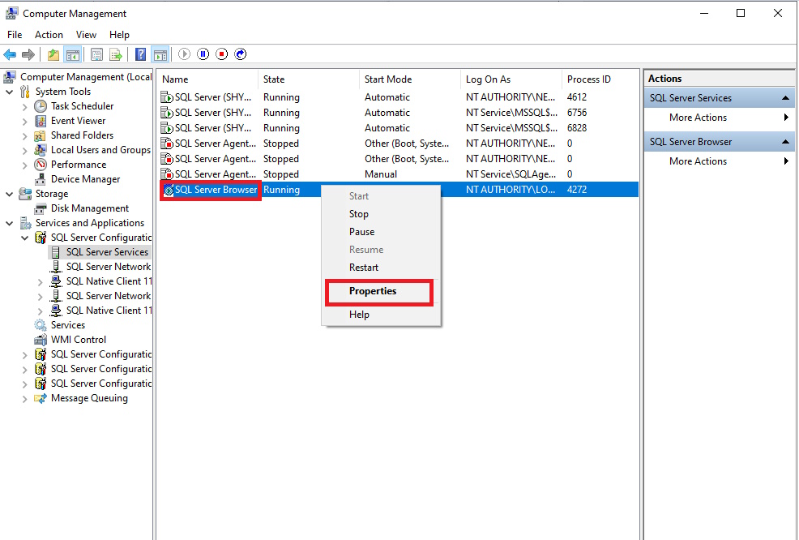Select Local Users and Groups tree item
The height and width of the screenshot is (540, 799).
100,150
